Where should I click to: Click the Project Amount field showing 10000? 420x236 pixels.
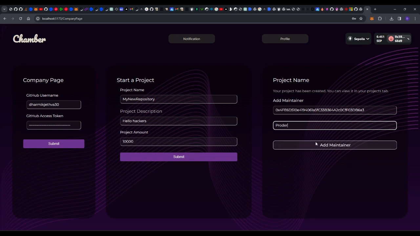[x=178, y=141]
